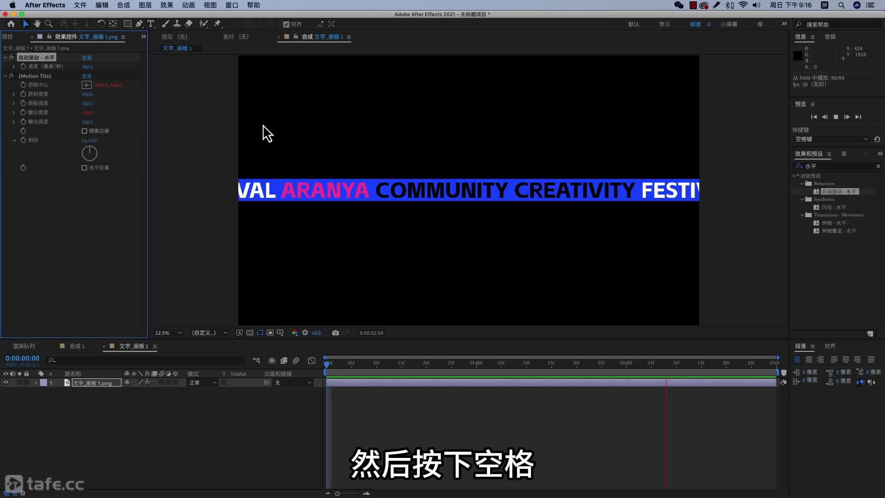Select the Puppet Pin tool
Viewport: 885px width, 498px height.
(x=218, y=24)
